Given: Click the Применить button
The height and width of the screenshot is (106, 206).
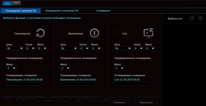Looking at the screenshot, I should [146, 102].
